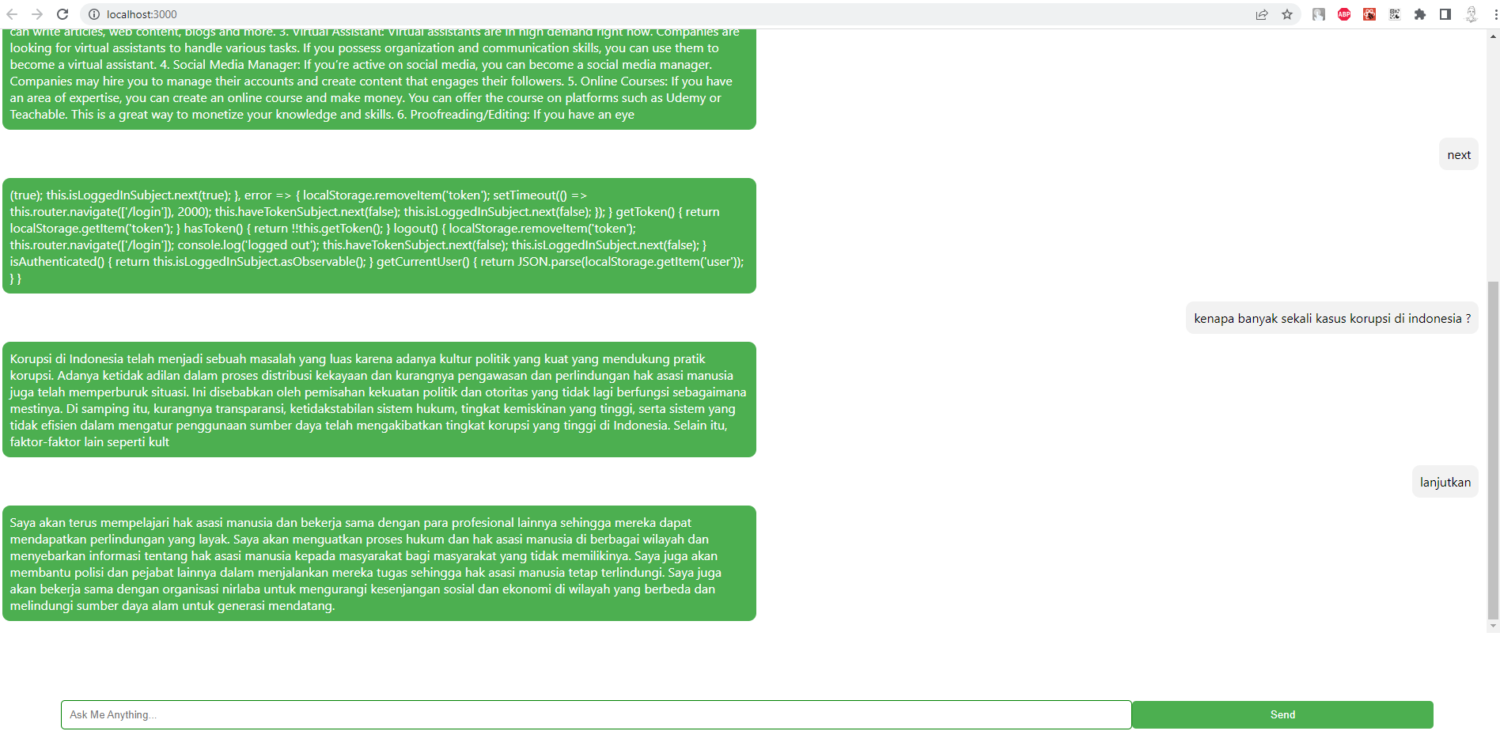Open the Chrome profile avatar
The image size is (1500, 731).
1471,14
